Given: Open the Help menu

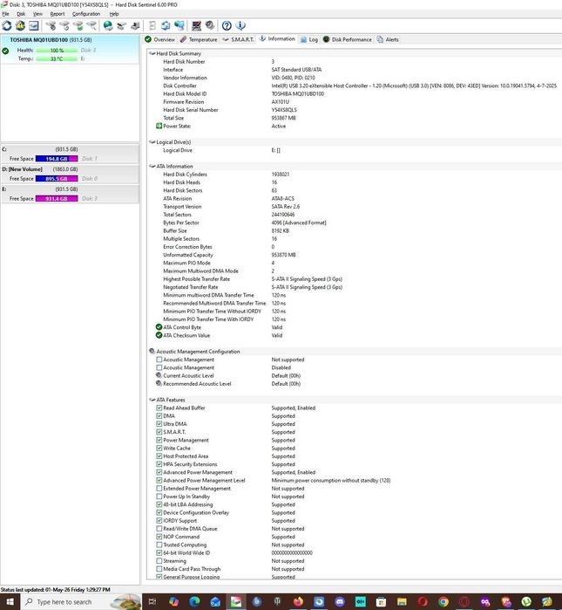Looking at the screenshot, I should [114, 14].
